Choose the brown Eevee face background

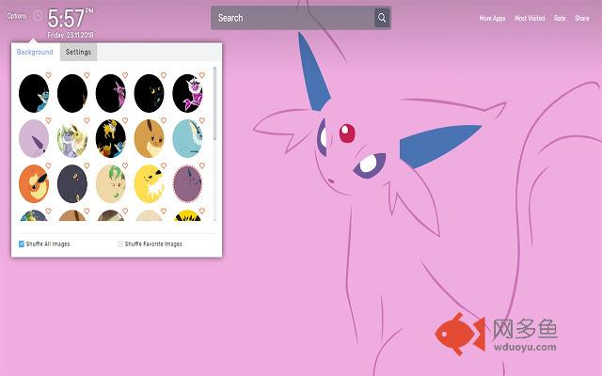pos(149,138)
